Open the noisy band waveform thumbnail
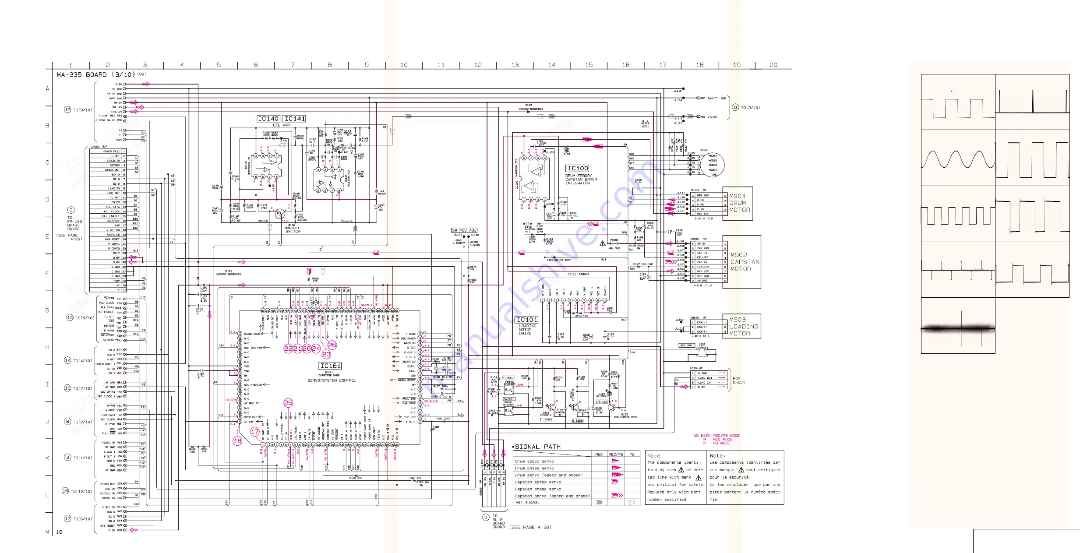 pyautogui.click(x=958, y=326)
